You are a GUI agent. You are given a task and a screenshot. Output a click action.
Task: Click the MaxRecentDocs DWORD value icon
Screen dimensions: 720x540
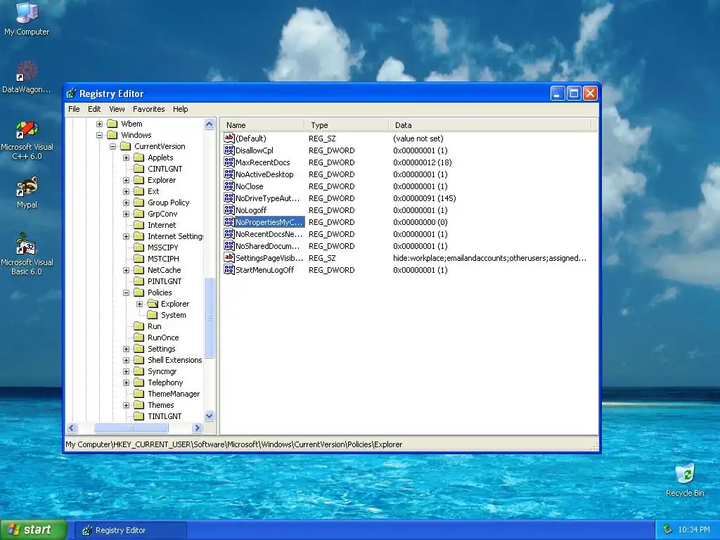click(229, 162)
